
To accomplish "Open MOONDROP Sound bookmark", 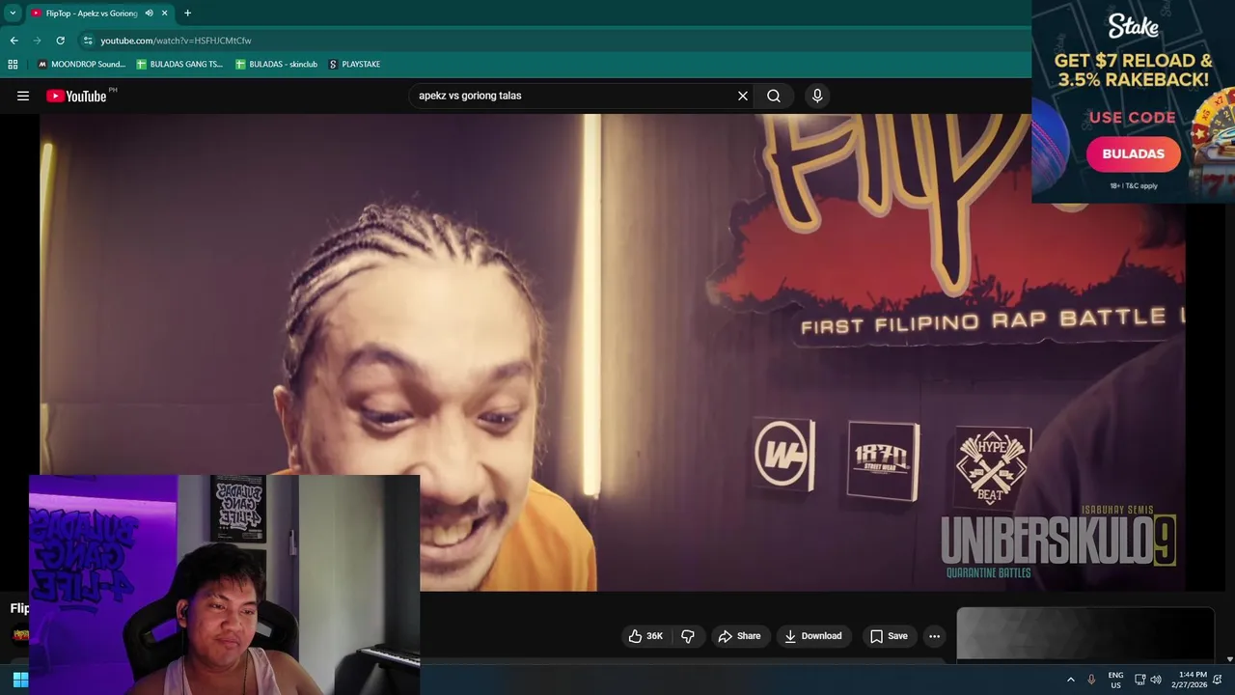I will 81,65.
